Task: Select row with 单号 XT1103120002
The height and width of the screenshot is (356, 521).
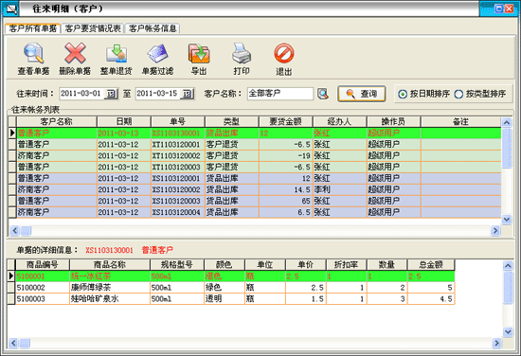Action: click(255, 155)
